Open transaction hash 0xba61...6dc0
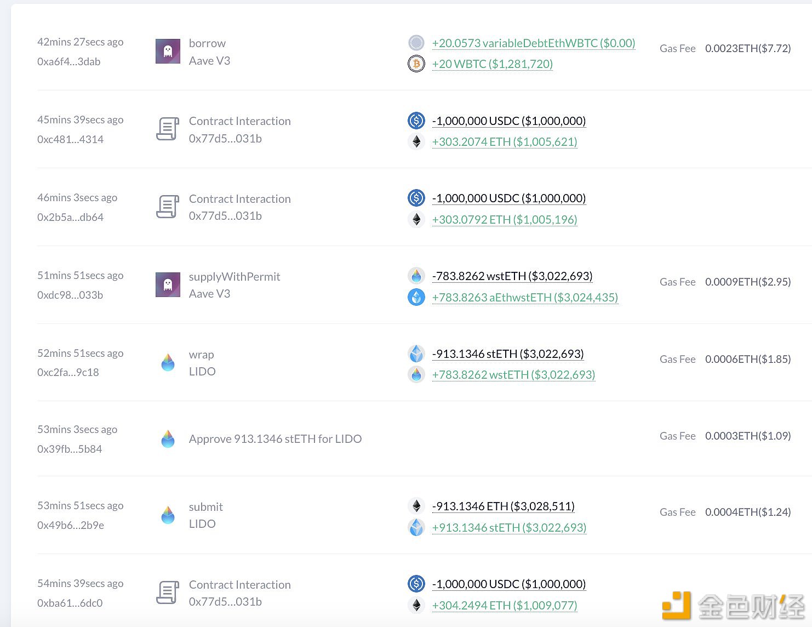The image size is (812, 627). coord(70,603)
